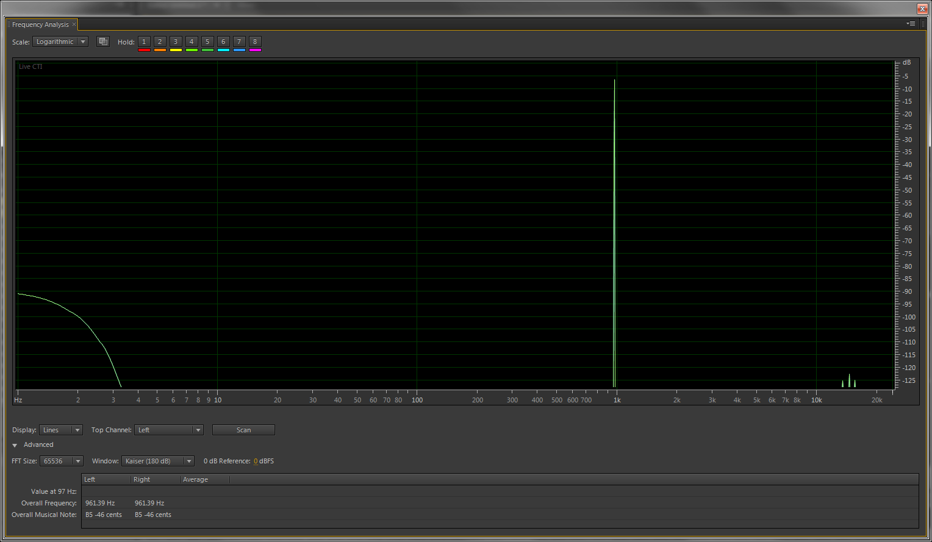Click the 10k label on the frequency axis
The height and width of the screenshot is (542, 932).
coord(816,400)
